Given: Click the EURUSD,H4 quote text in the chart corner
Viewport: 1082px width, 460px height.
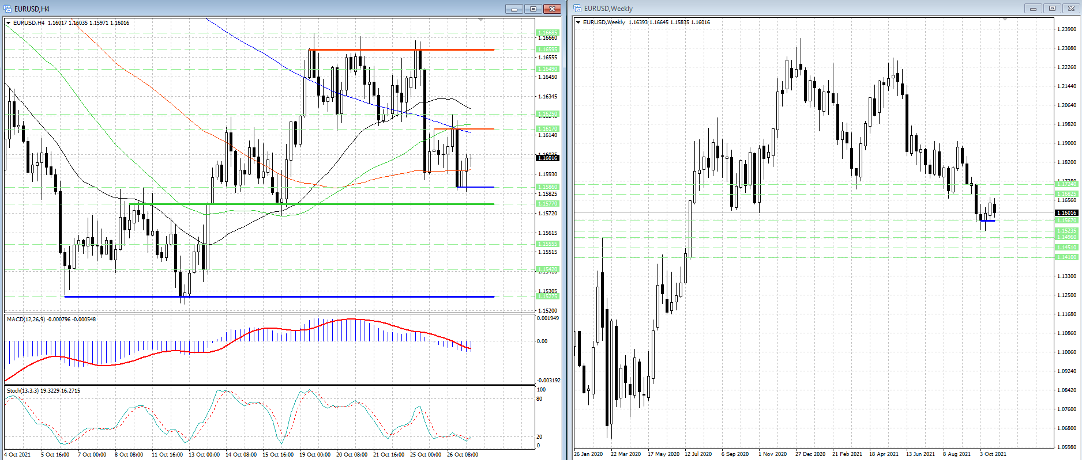Looking at the screenshot, I should click(x=71, y=23).
